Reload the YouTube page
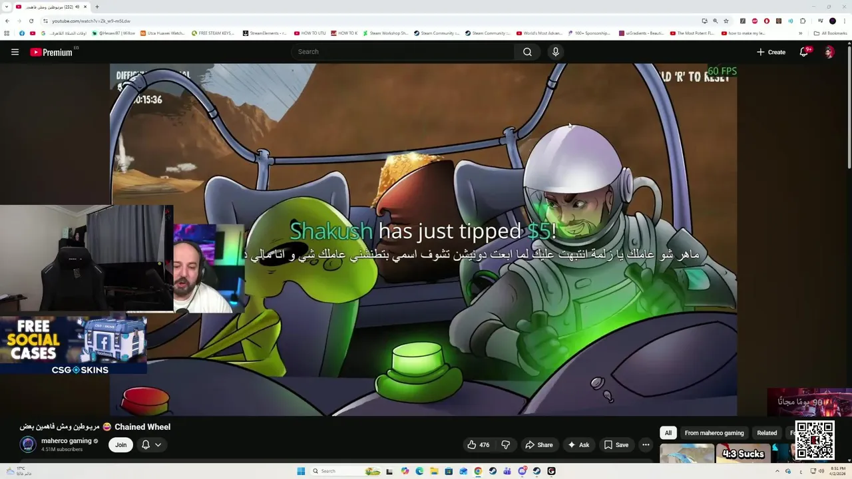 pos(31,21)
